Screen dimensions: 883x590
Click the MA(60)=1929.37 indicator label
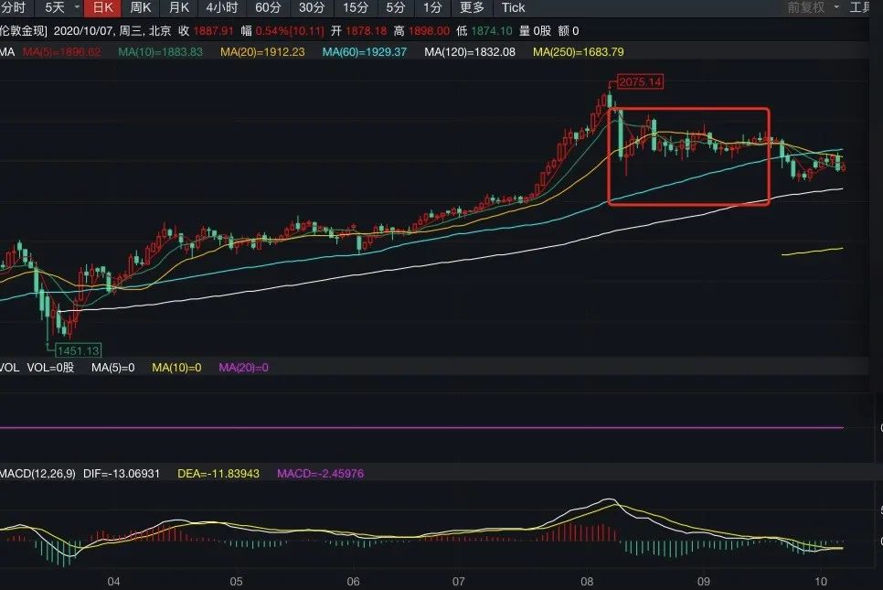(365, 52)
